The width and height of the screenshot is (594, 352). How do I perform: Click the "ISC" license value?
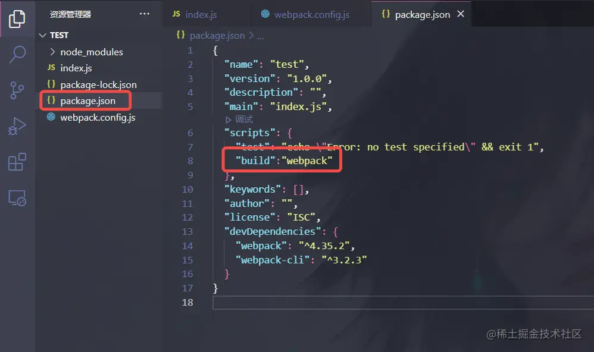[x=301, y=218]
